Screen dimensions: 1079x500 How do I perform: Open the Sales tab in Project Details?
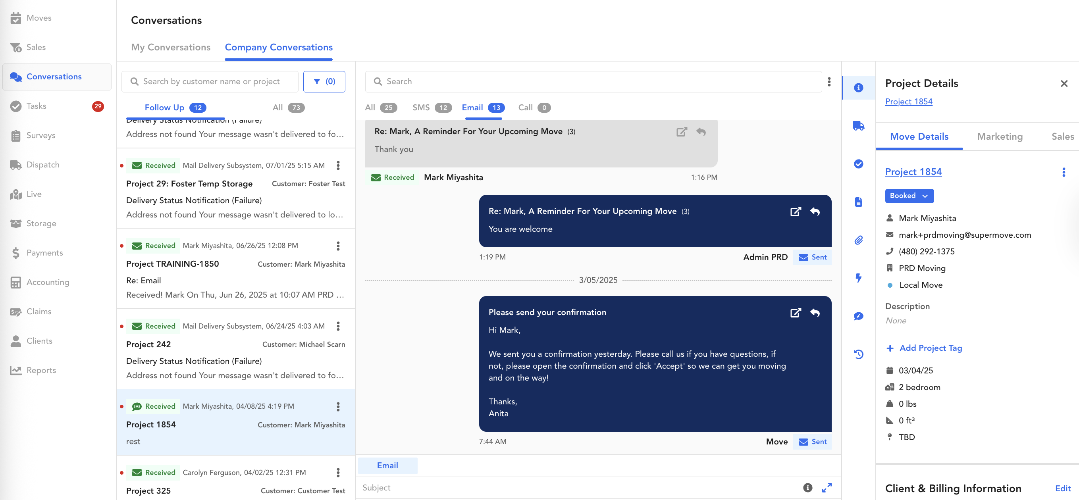pyautogui.click(x=1062, y=137)
